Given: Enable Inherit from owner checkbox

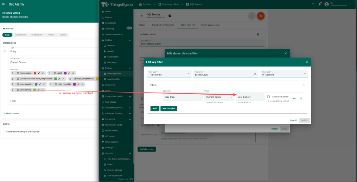Looking at the screenshot, I should tap(269, 97).
